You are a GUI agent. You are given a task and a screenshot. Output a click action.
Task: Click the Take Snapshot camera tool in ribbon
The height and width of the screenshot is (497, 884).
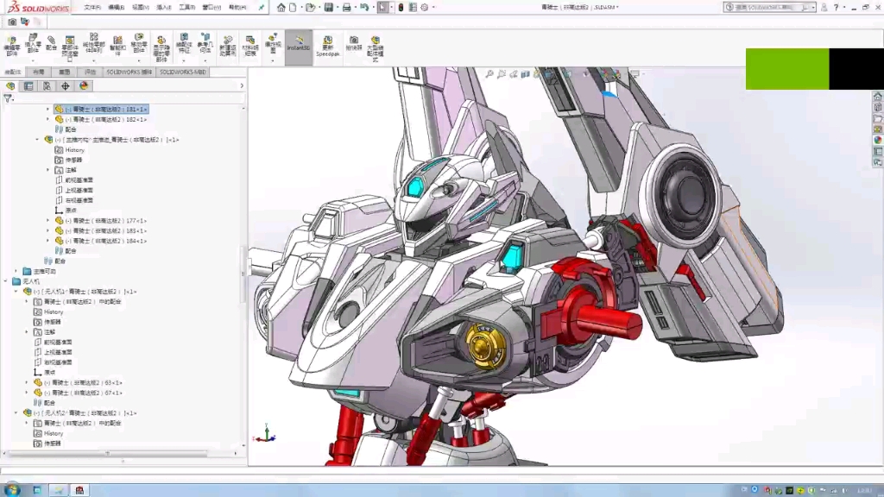(x=353, y=44)
